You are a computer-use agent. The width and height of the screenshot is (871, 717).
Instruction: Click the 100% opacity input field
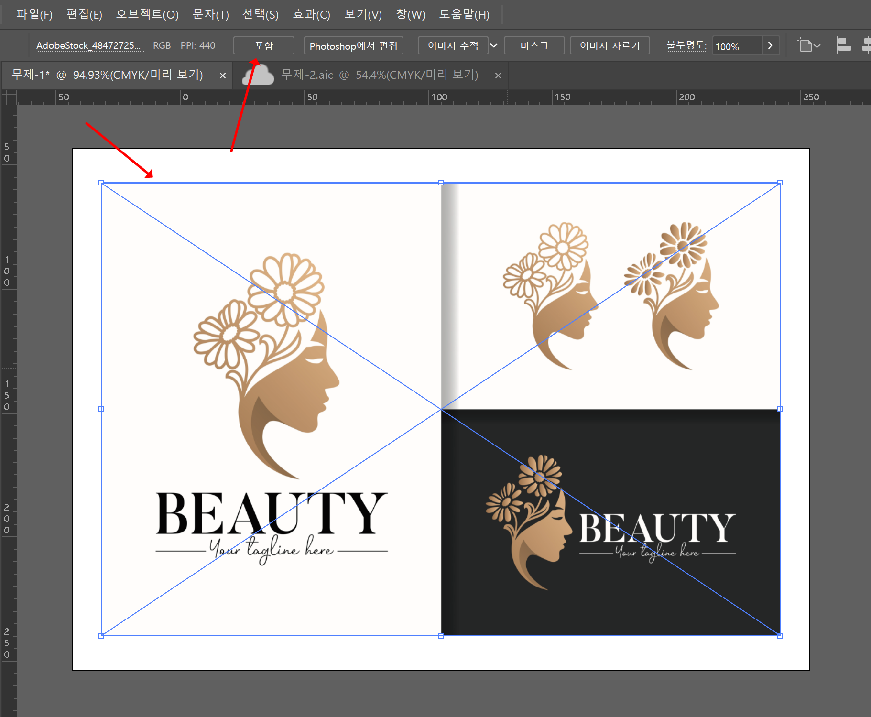click(x=737, y=46)
